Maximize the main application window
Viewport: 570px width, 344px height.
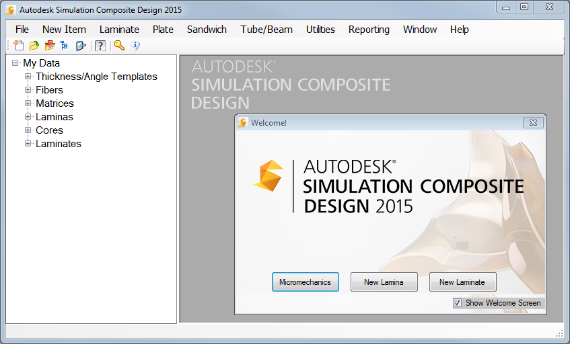click(524, 7)
